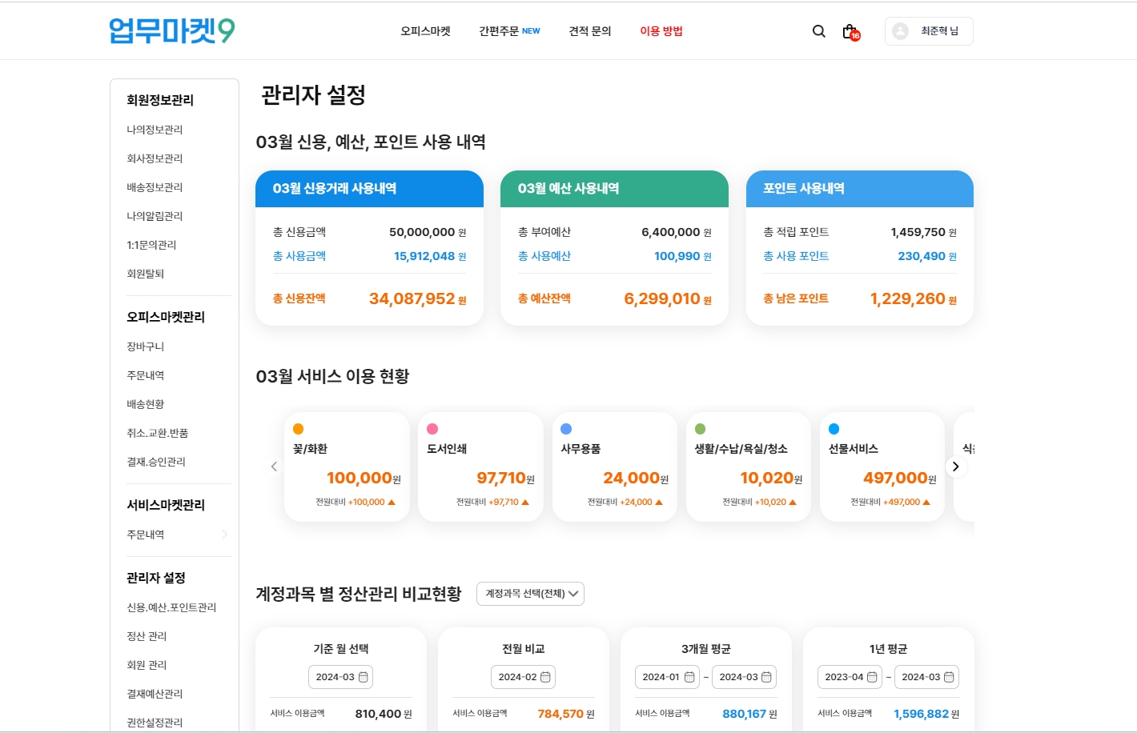
Task: Open 신용.예산.포인트관리 in sidebar
Action: coord(171,607)
